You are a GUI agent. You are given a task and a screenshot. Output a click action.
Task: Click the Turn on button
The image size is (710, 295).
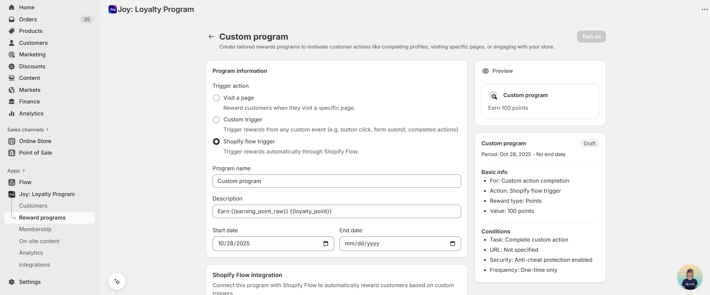click(591, 37)
